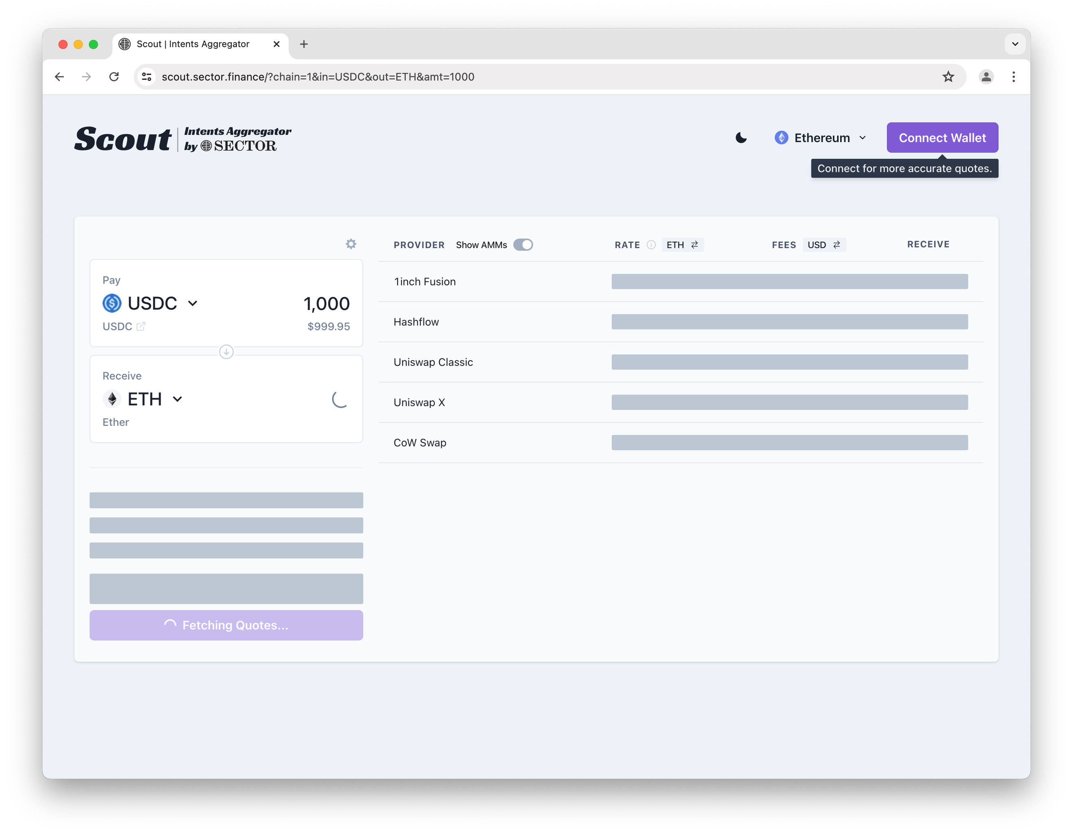1073x835 pixels.
Task: Open site information icon in address bar
Action: tap(146, 77)
